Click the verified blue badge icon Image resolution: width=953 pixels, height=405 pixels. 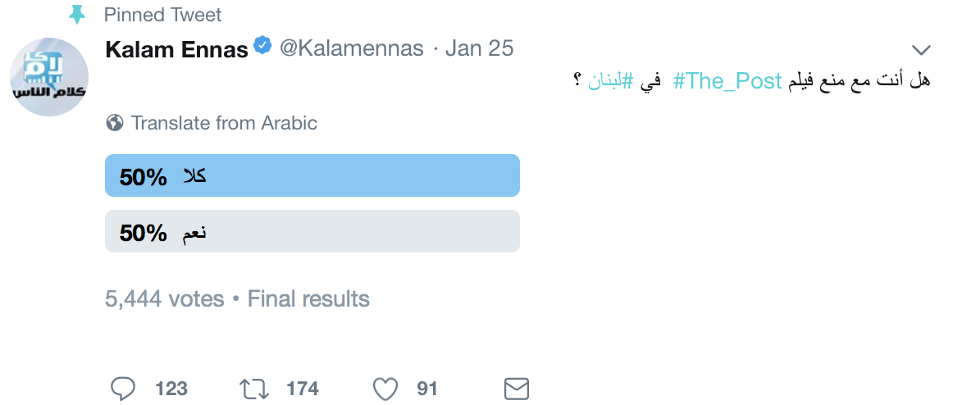pos(262,47)
